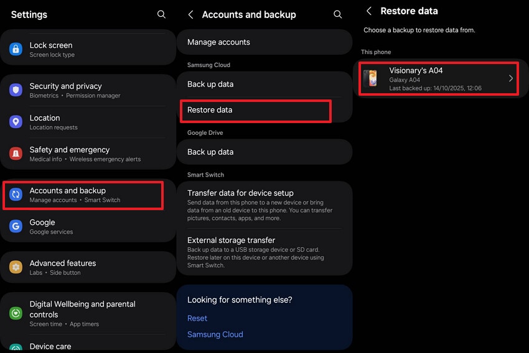Tap the Accounts and backup header title
Screen dimensions: 529x353
249,14
